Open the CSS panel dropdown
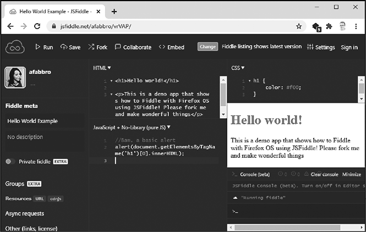 (x=237, y=68)
